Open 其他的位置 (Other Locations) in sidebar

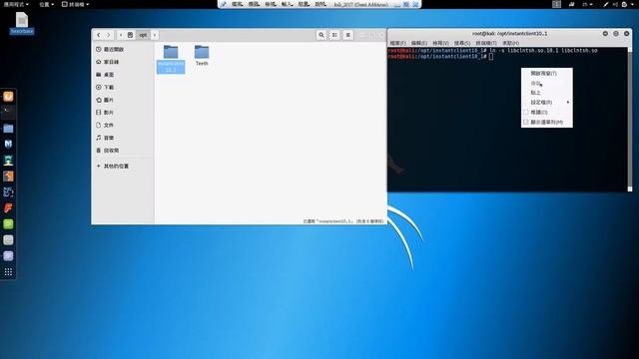[x=122, y=167]
